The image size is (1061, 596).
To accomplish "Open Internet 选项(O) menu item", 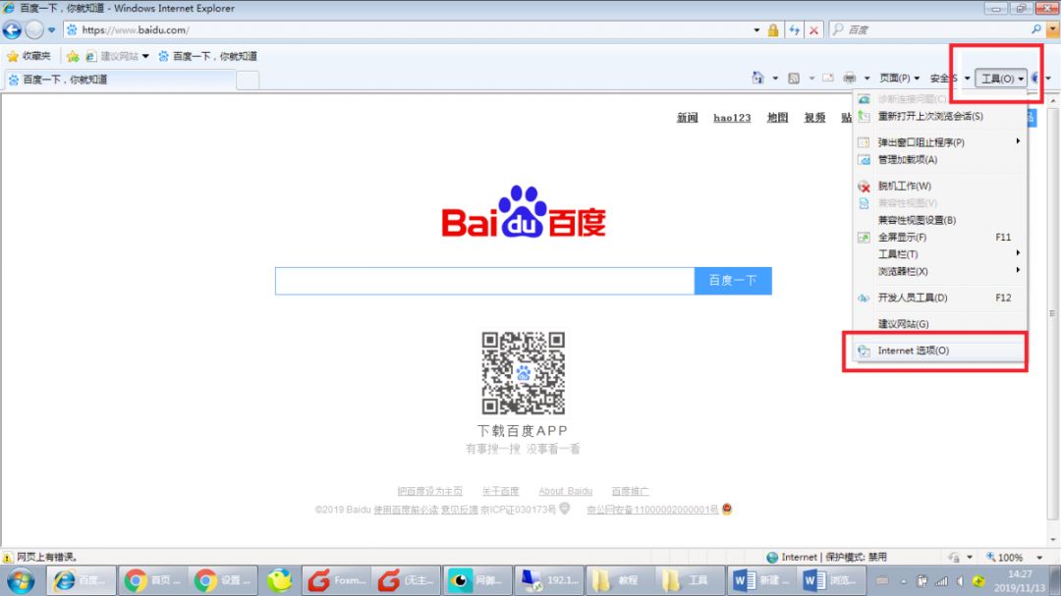I will point(940,351).
